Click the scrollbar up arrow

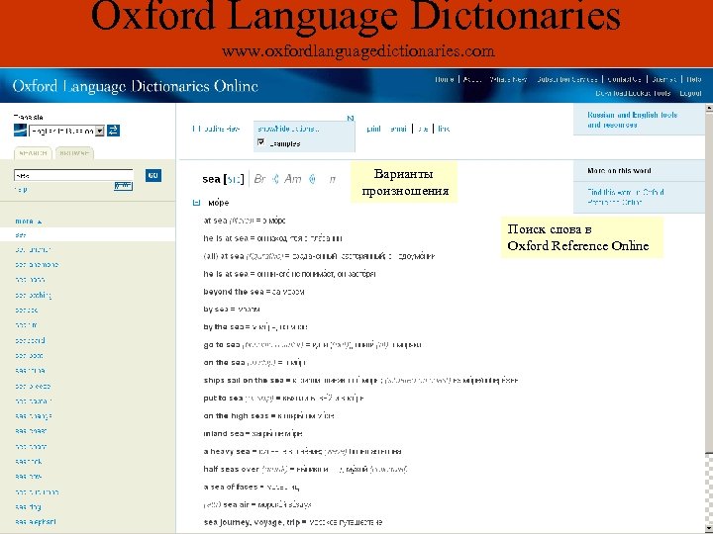click(x=709, y=108)
